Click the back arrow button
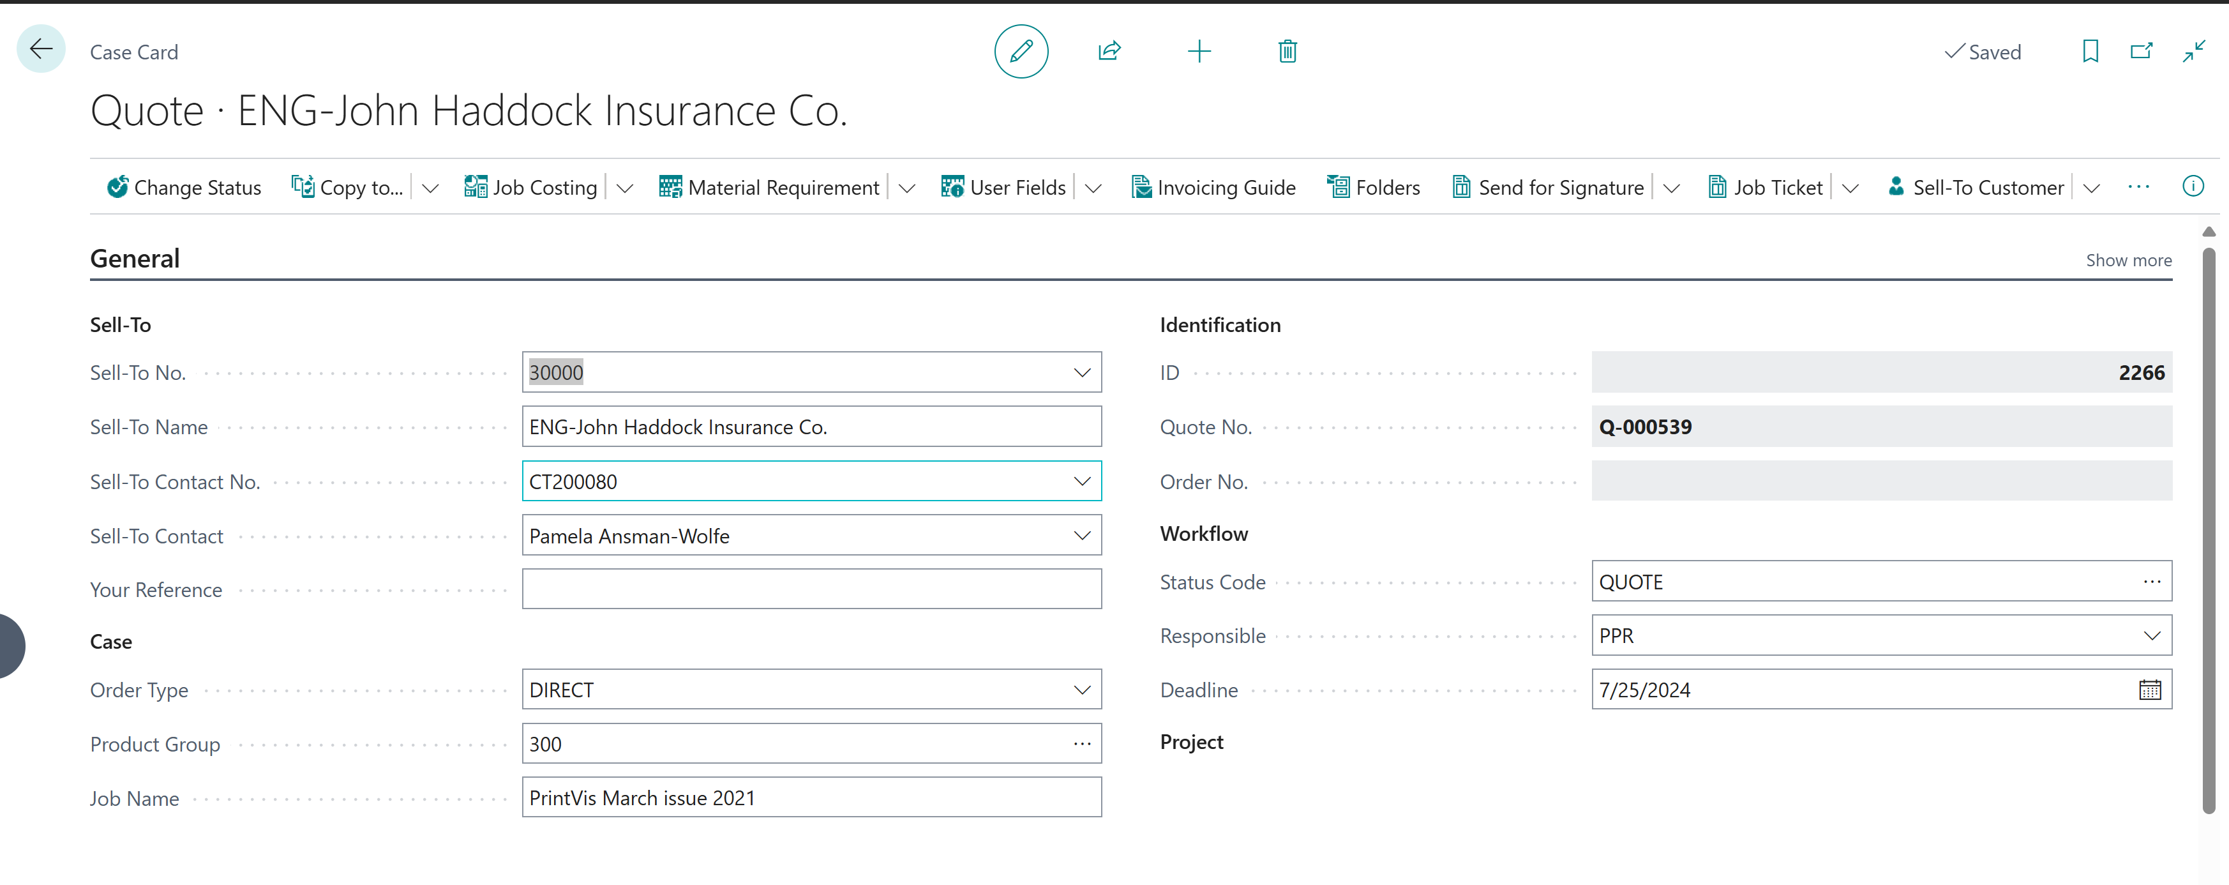2229x885 pixels. (41, 49)
